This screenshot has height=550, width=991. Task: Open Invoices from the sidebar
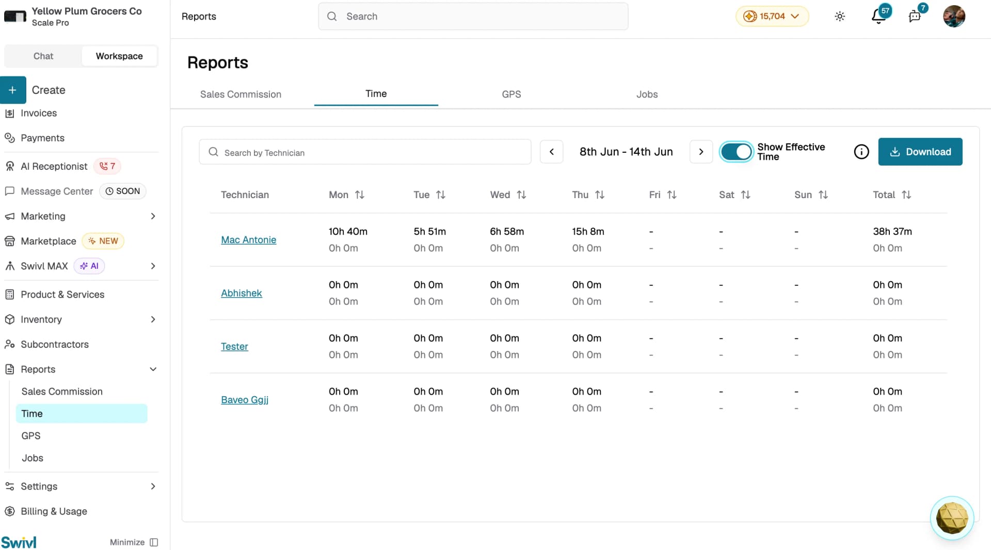pyautogui.click(x=39, y=113)
